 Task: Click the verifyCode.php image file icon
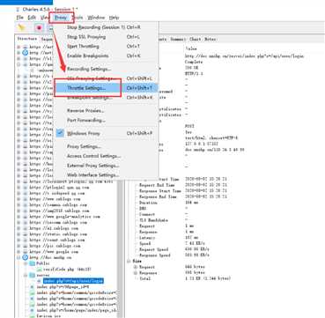tap(40, 270)
